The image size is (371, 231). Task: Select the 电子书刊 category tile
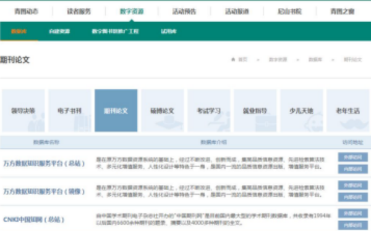pyautogui.click(x=69, y=110)
